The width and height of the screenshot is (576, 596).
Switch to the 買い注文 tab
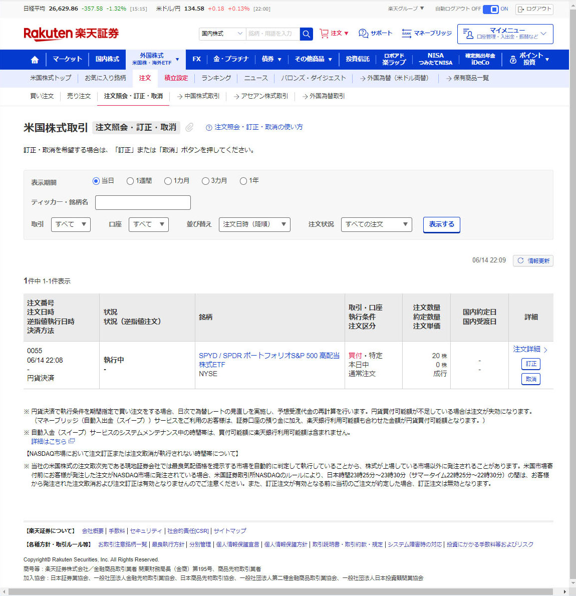click(42, 96)
